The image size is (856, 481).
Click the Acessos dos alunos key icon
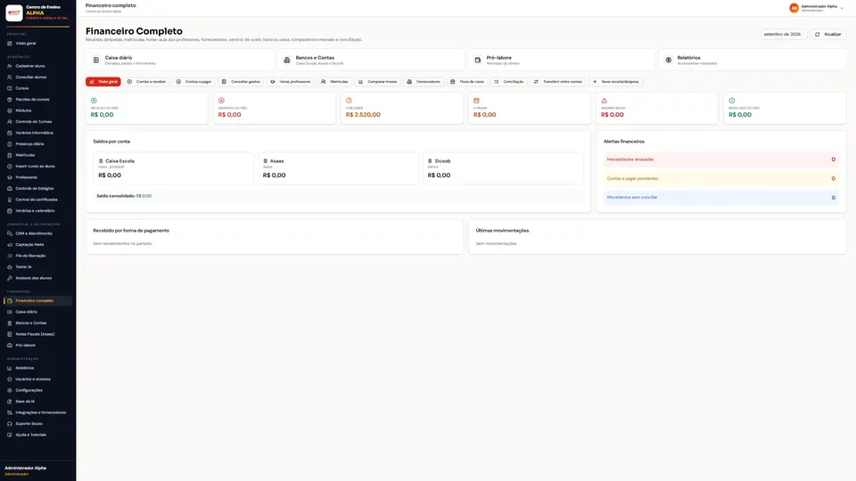pyautogui.click(x=9, y=278)
